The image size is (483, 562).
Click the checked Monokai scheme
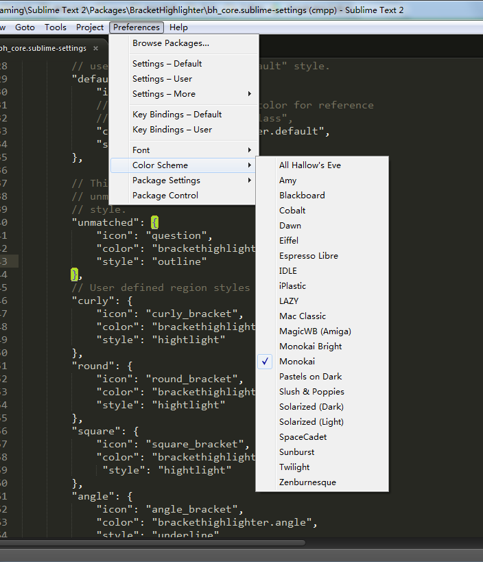click(322, 361)
